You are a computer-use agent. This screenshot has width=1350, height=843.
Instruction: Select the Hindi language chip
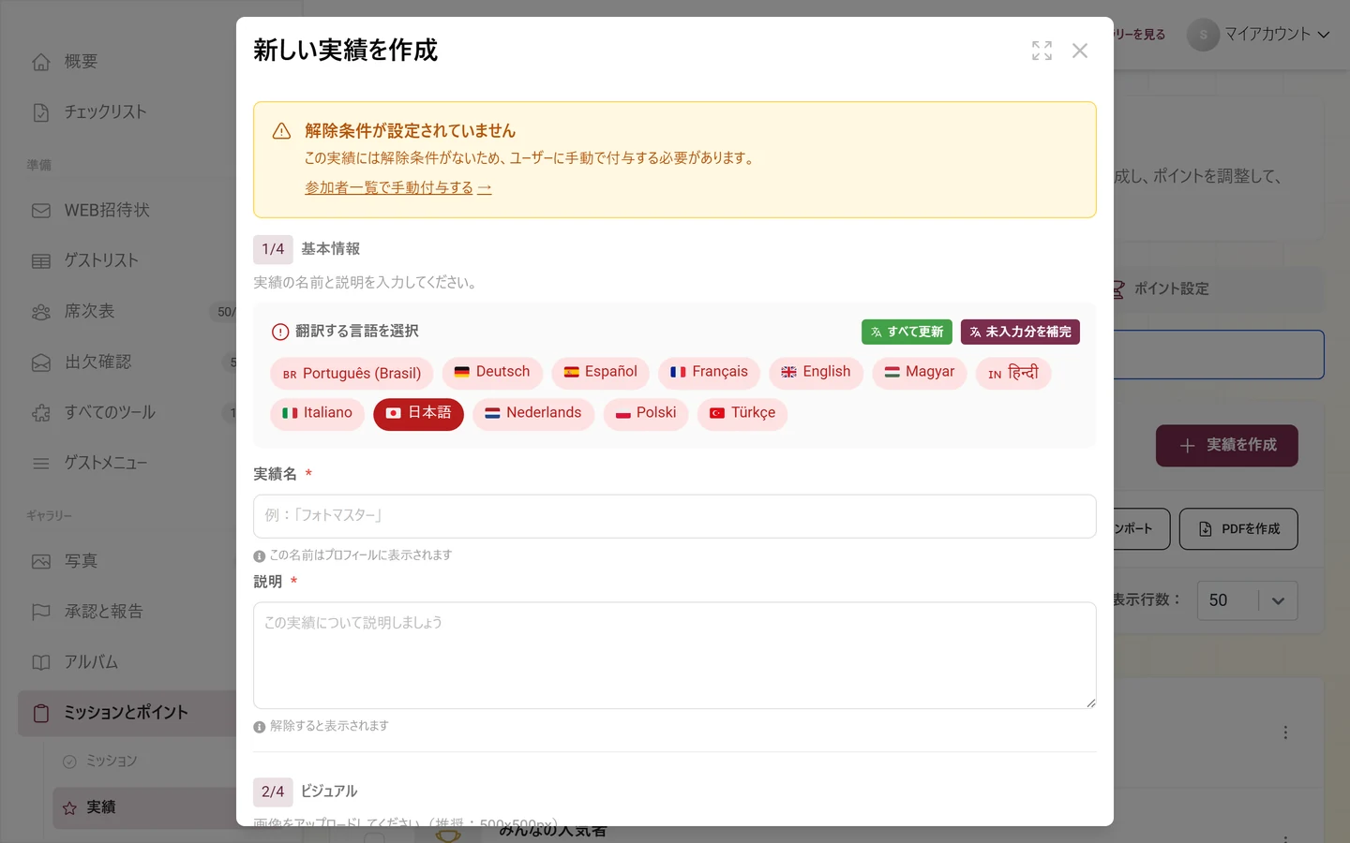1013,373
